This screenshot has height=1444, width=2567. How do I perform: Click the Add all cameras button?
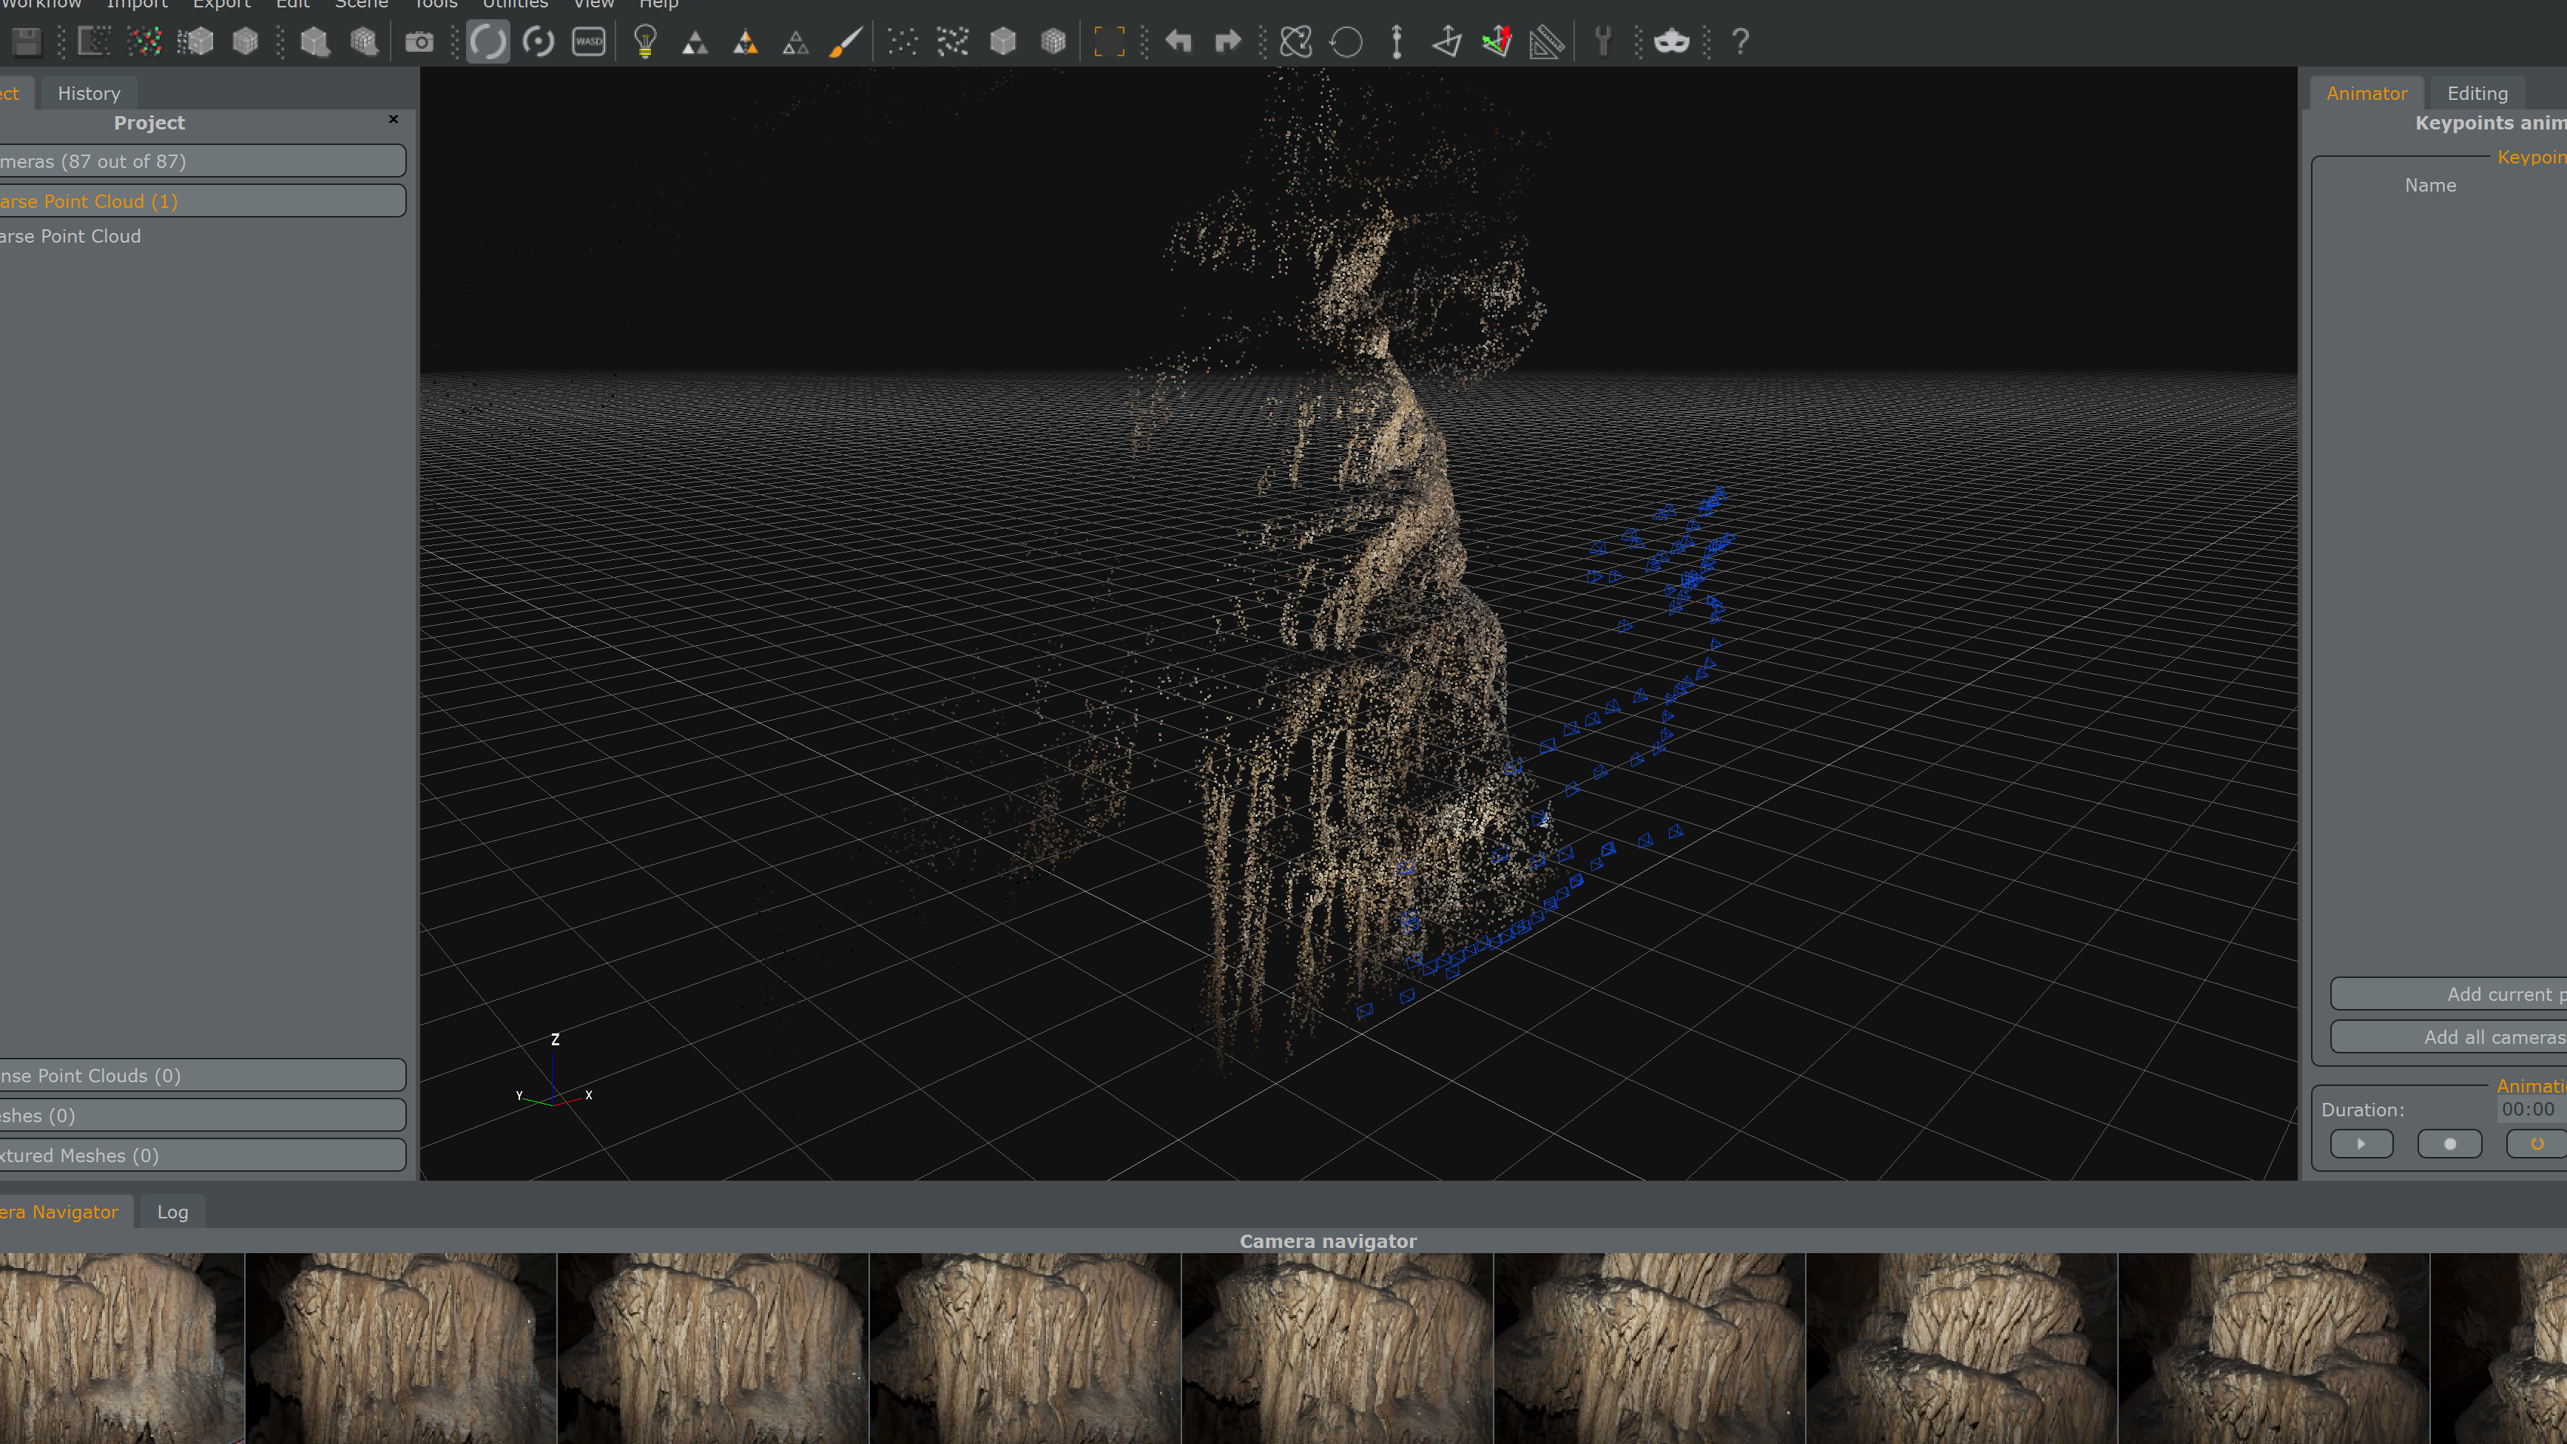coord(2449,1036)
